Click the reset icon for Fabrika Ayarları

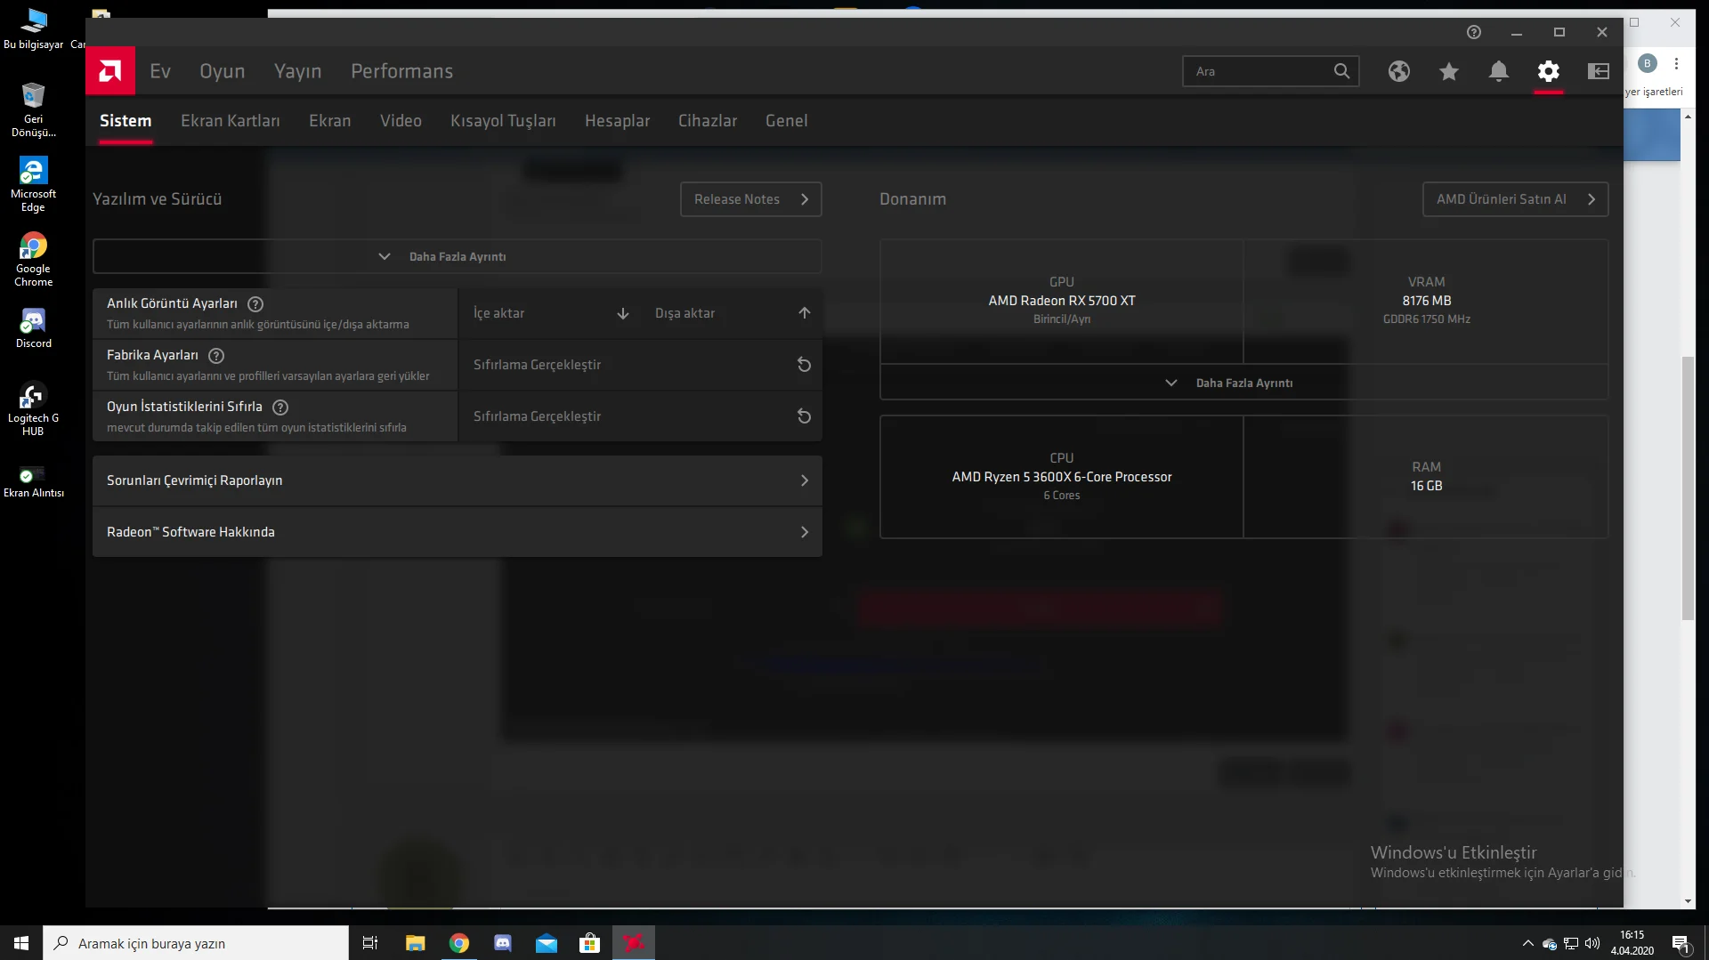click(x=804, y=365)
